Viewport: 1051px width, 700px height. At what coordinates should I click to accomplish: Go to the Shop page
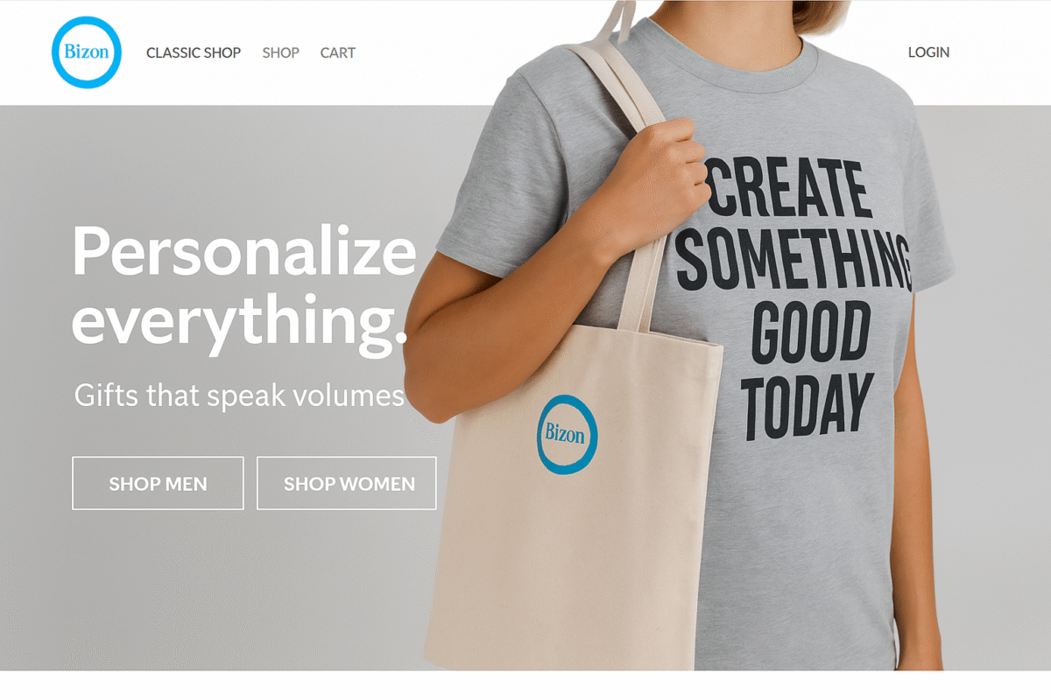tap(281, 52)
